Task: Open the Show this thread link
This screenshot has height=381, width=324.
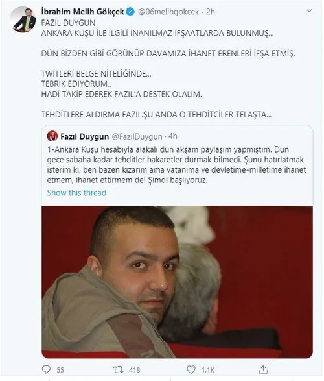Action: click(x=76, y=193)
